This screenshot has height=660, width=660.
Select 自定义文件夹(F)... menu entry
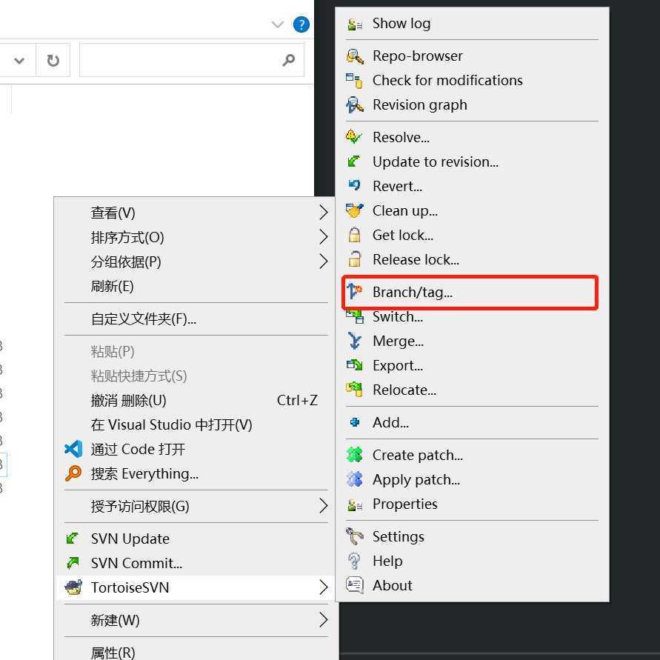point(195,319)
